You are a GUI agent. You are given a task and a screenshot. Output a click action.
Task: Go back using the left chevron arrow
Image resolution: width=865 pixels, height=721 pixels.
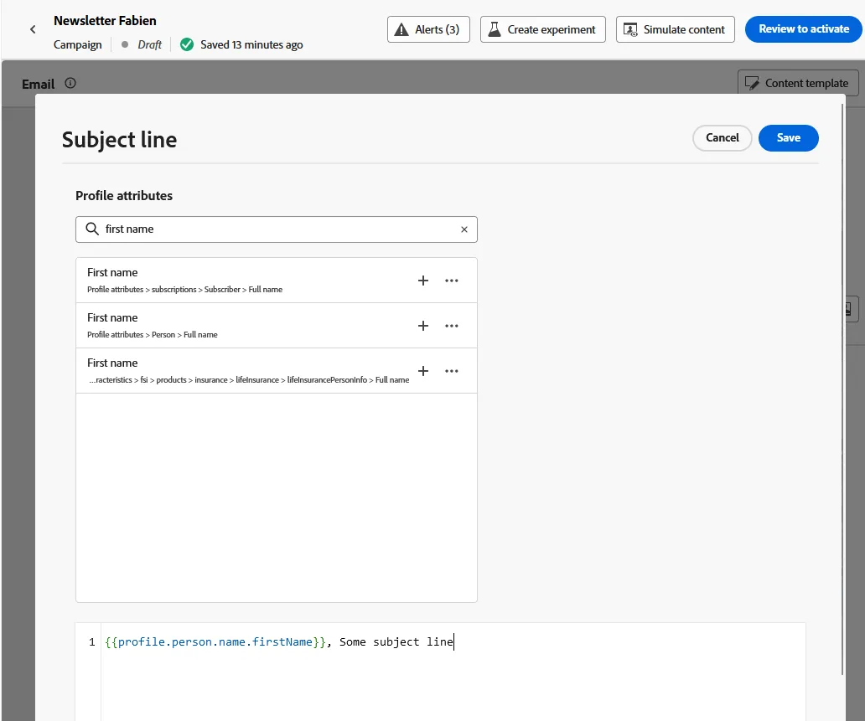tap(33, 29)
